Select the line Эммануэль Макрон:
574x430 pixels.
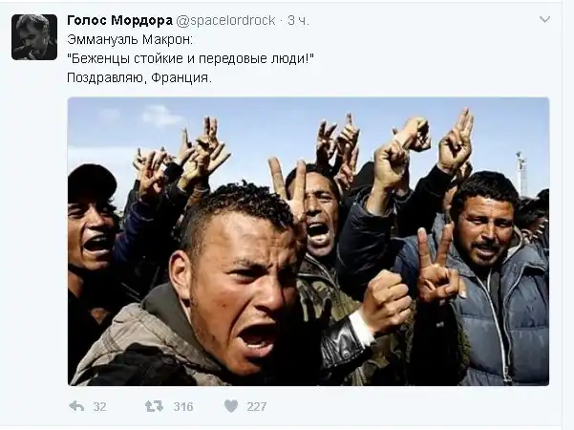130,39
